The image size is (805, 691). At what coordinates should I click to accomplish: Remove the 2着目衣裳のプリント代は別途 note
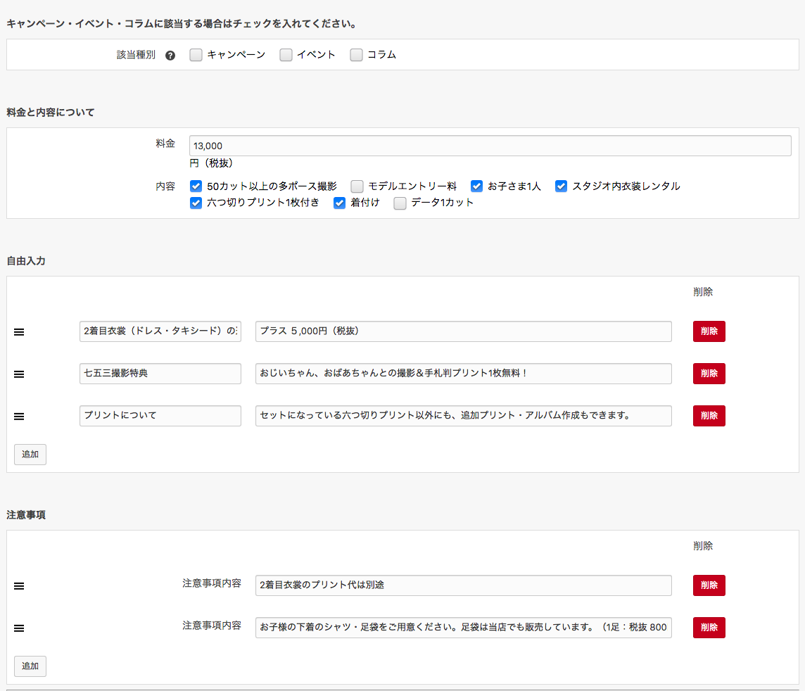pos(709,585)
